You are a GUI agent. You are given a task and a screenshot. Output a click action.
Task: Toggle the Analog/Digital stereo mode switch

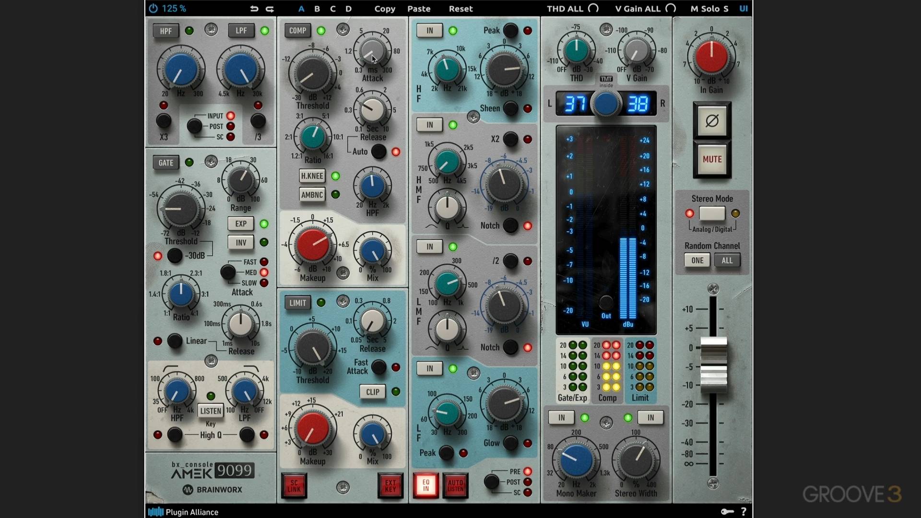[712, 213]
